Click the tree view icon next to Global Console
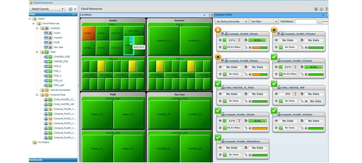The height and width of the screenshot is (163, 362). point(70,9)
